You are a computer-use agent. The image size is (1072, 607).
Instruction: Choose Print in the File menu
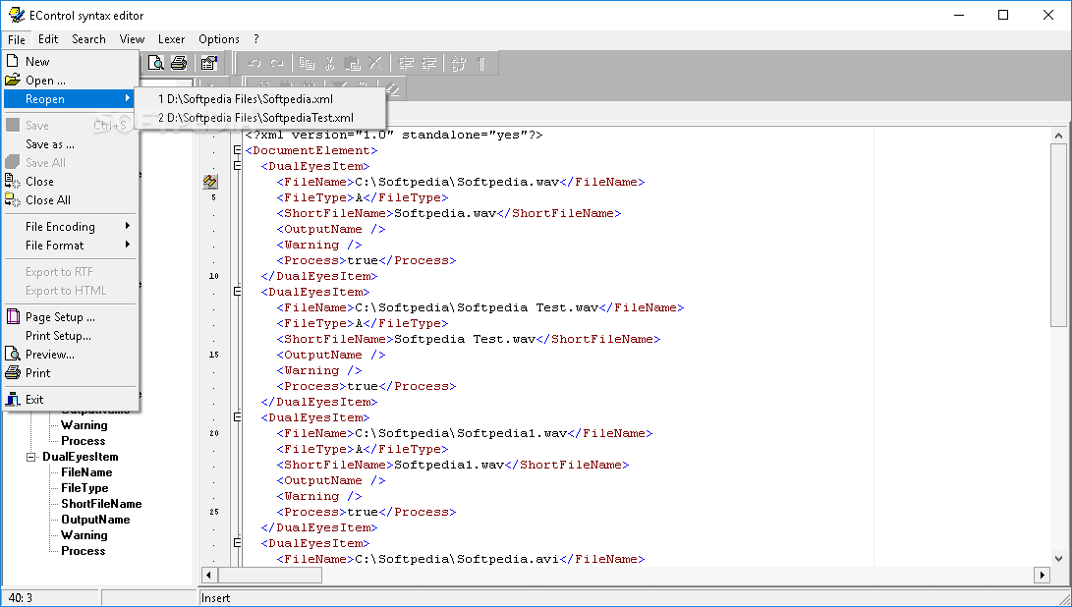71,372
